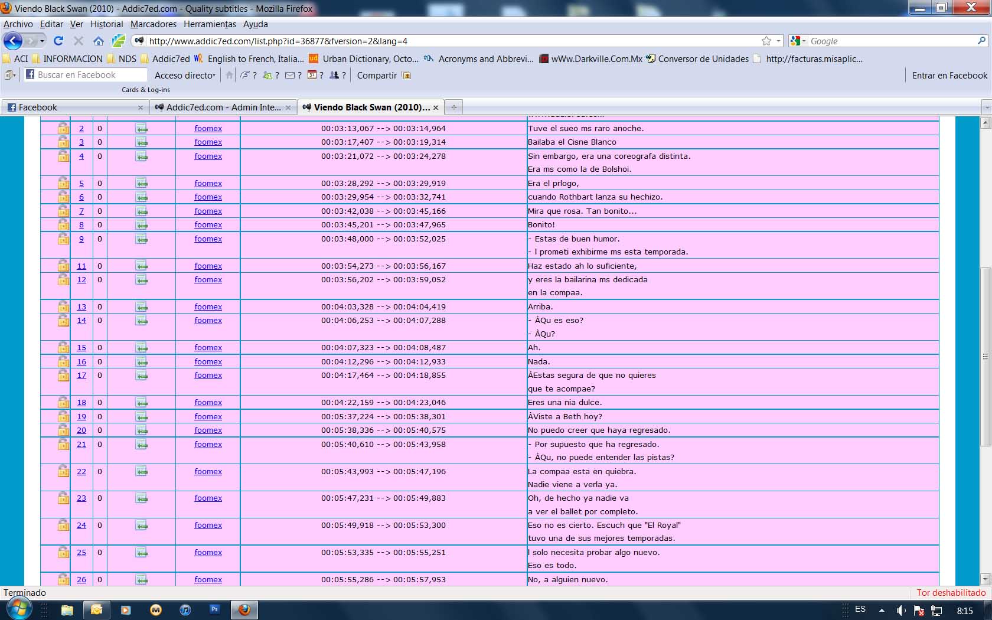Open the Herramientas menu
This screenshot has width=992, height=620.
[x=210, y=24]
